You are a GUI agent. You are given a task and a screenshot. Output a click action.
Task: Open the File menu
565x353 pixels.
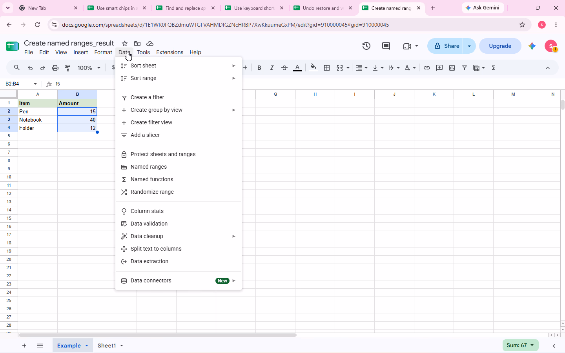tap(29, 52)
